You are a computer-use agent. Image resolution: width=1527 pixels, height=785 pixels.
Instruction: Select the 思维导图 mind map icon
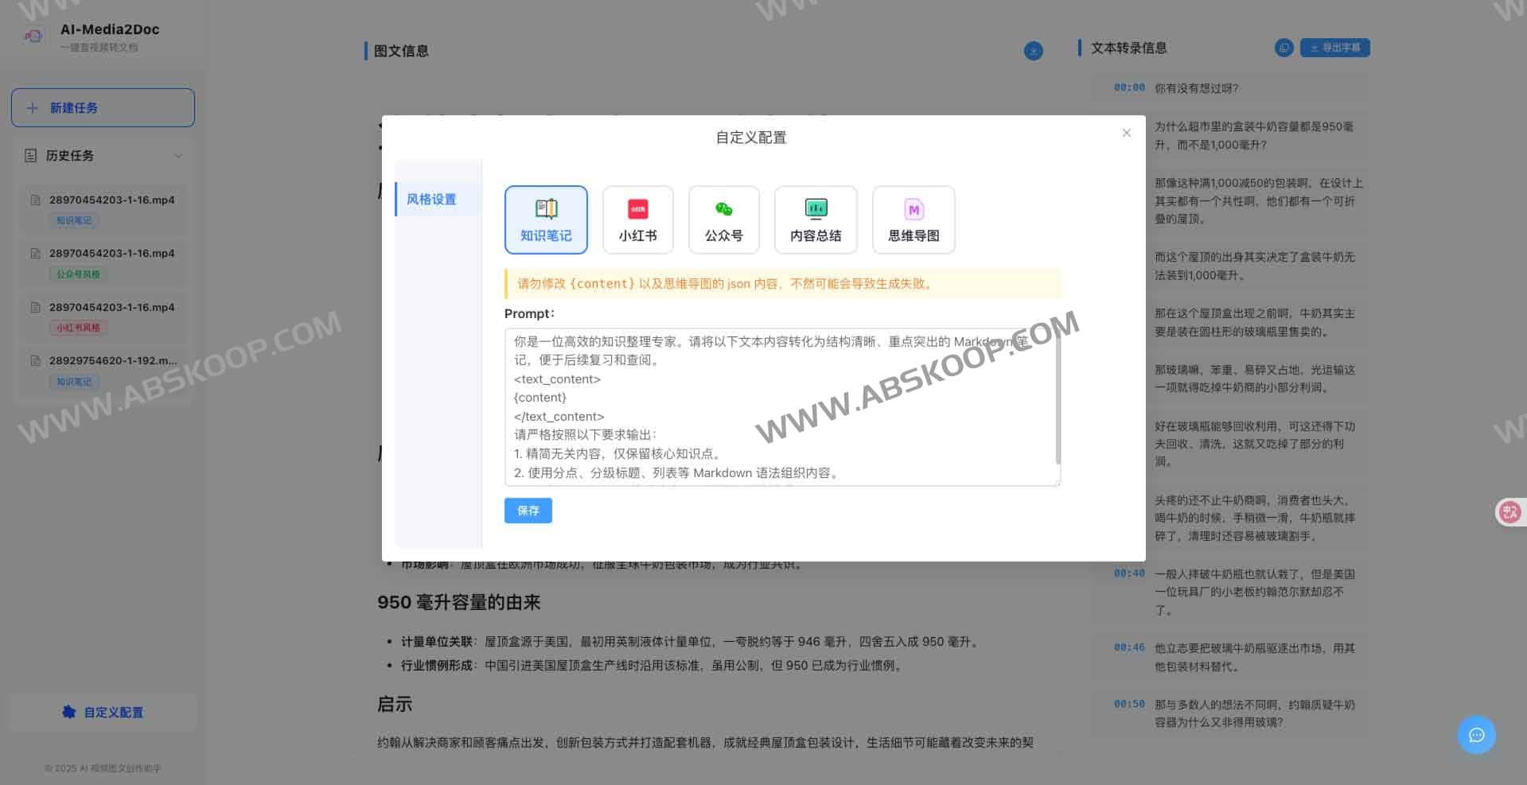(x=913, y=220)
